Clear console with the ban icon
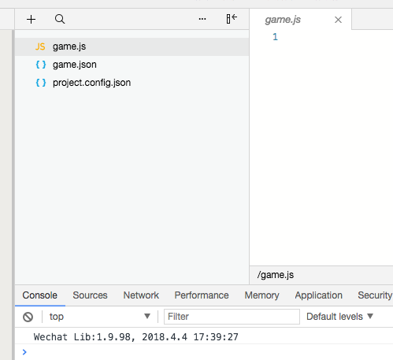This screenshot has height=360, width=393. point(28,317)
